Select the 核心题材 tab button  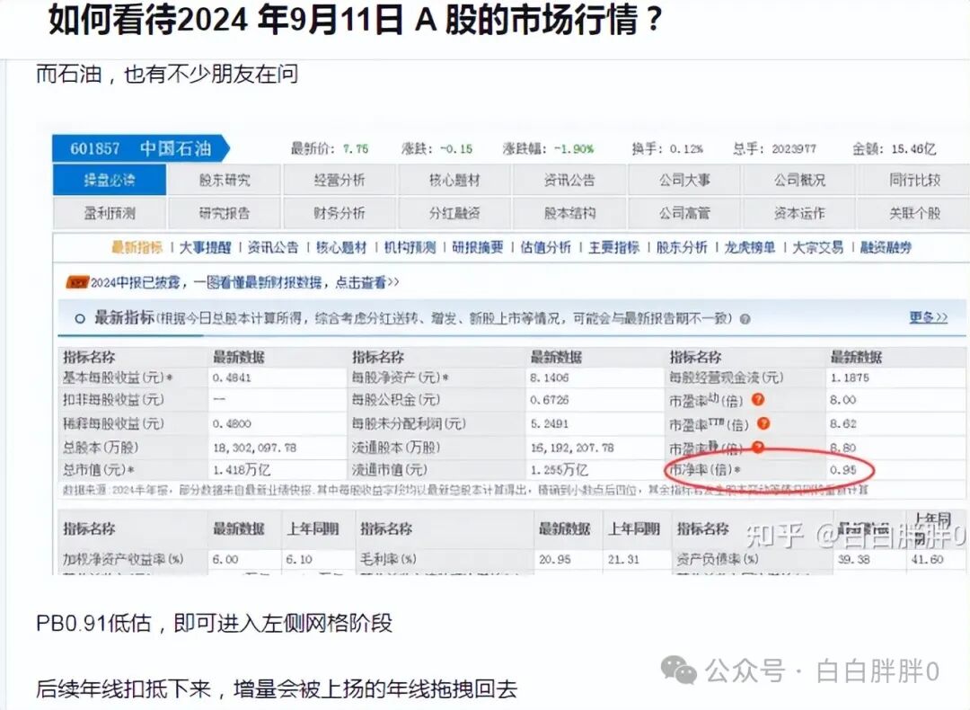pos(454,180)
